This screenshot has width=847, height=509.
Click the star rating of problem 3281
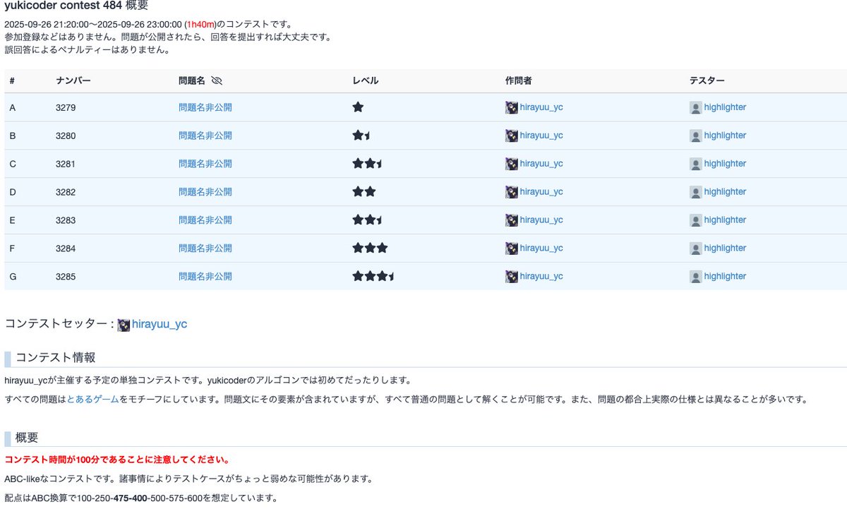pos(368,164)
